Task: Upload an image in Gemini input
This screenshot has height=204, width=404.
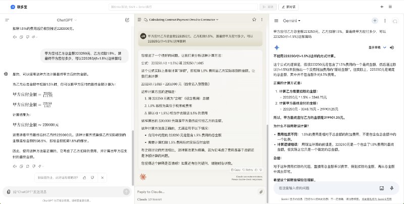Action: [x=382, y=188]
